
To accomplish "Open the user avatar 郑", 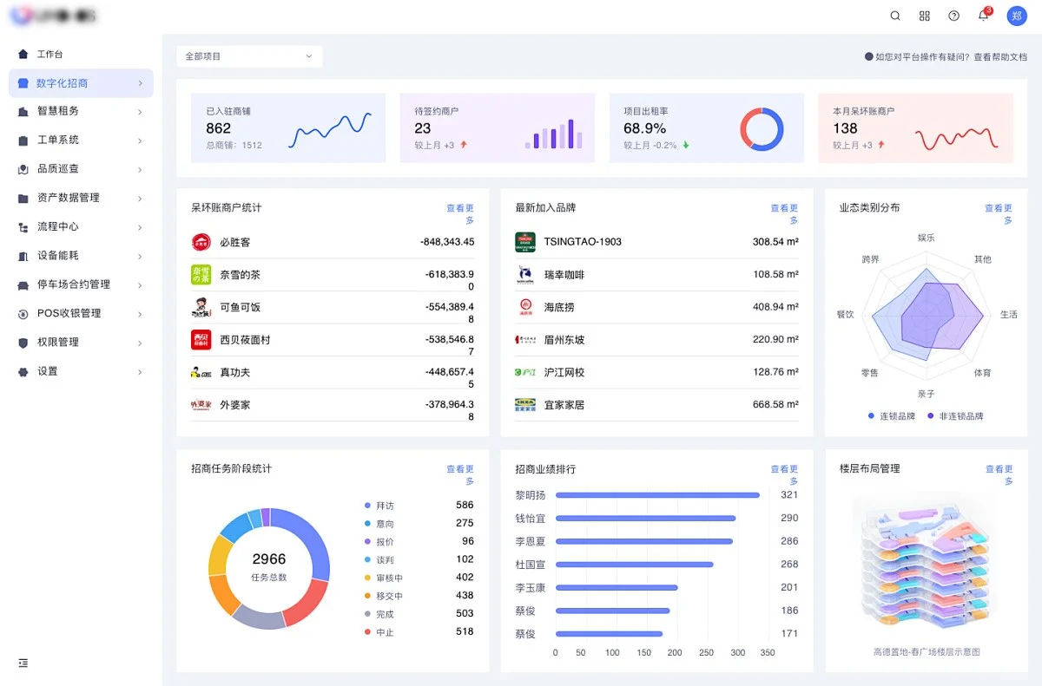I will 1017,16.
